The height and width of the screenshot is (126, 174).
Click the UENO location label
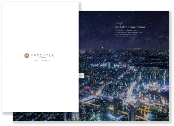pos(157,69)
